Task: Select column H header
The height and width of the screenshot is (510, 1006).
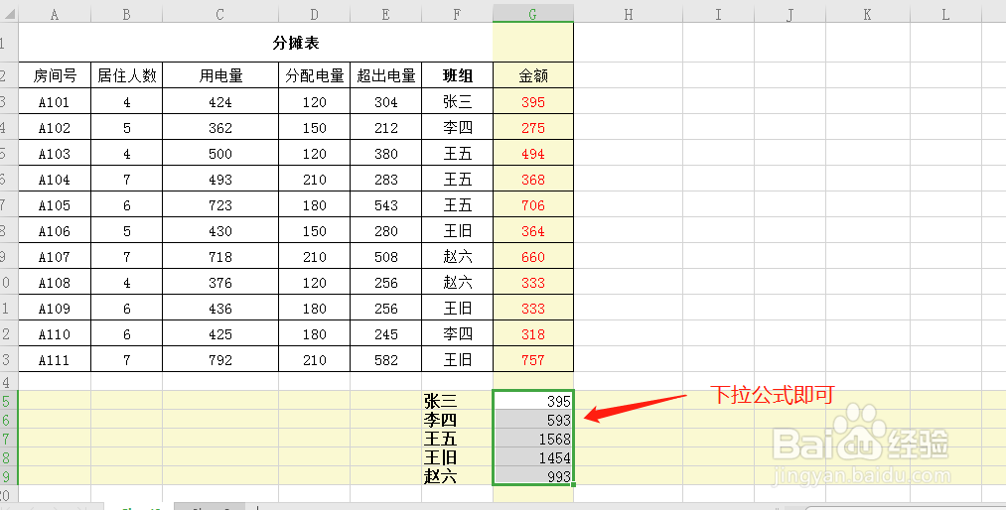Action: [628, 14]
